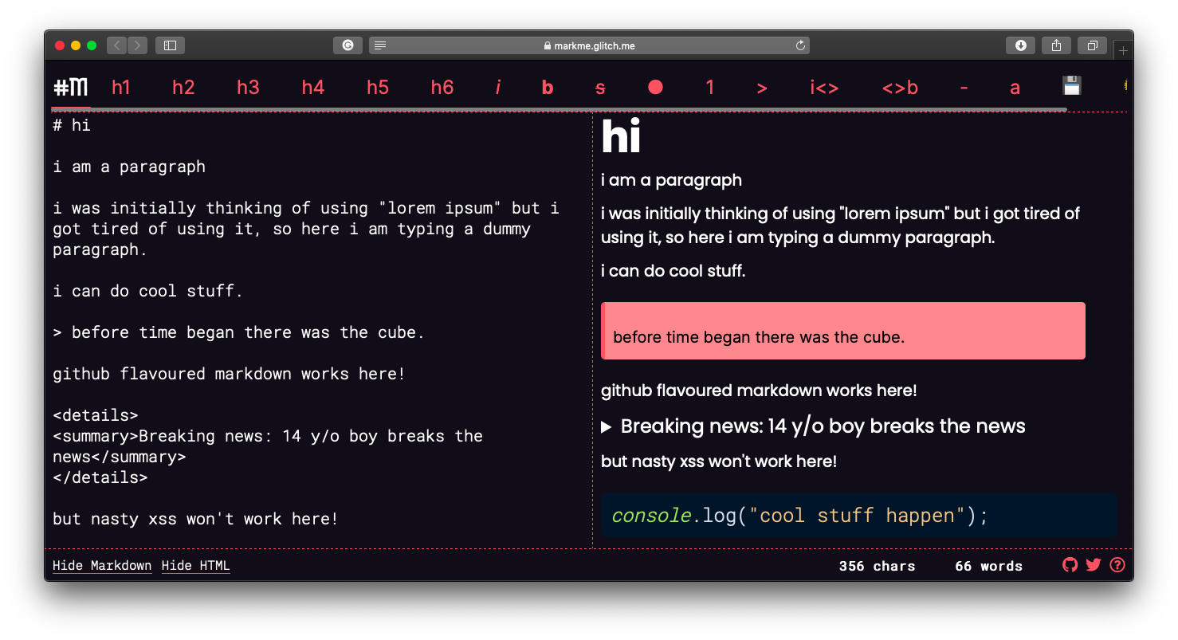The height and width of the screenshot is (640, 1178).
Task: Hide the HTML preview pane
Action: tap(195, 566)
